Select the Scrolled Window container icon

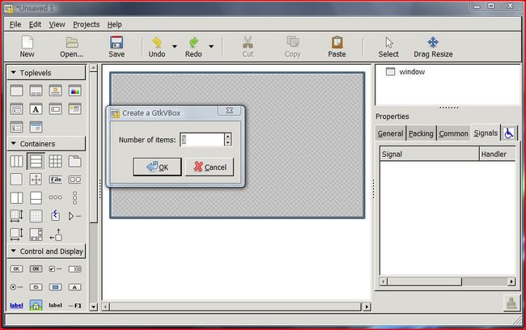pos(36,235)
